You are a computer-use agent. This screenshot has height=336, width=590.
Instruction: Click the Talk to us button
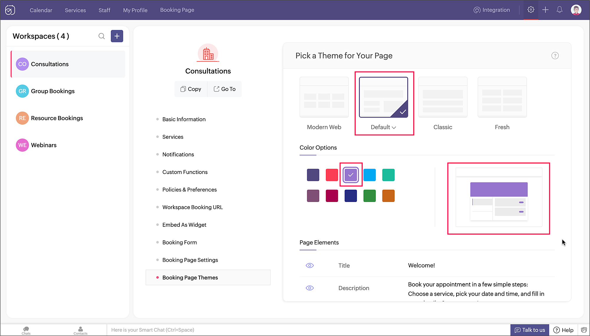click(x=530, y=330)
